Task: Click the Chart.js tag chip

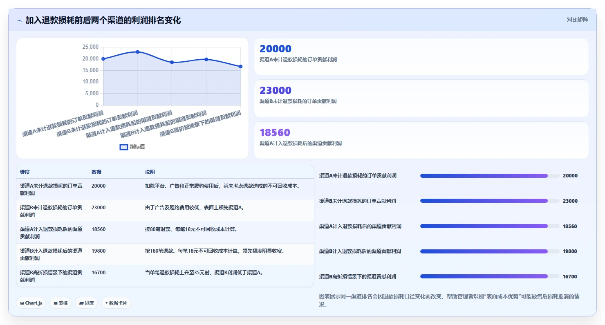Action: point(31,303)
